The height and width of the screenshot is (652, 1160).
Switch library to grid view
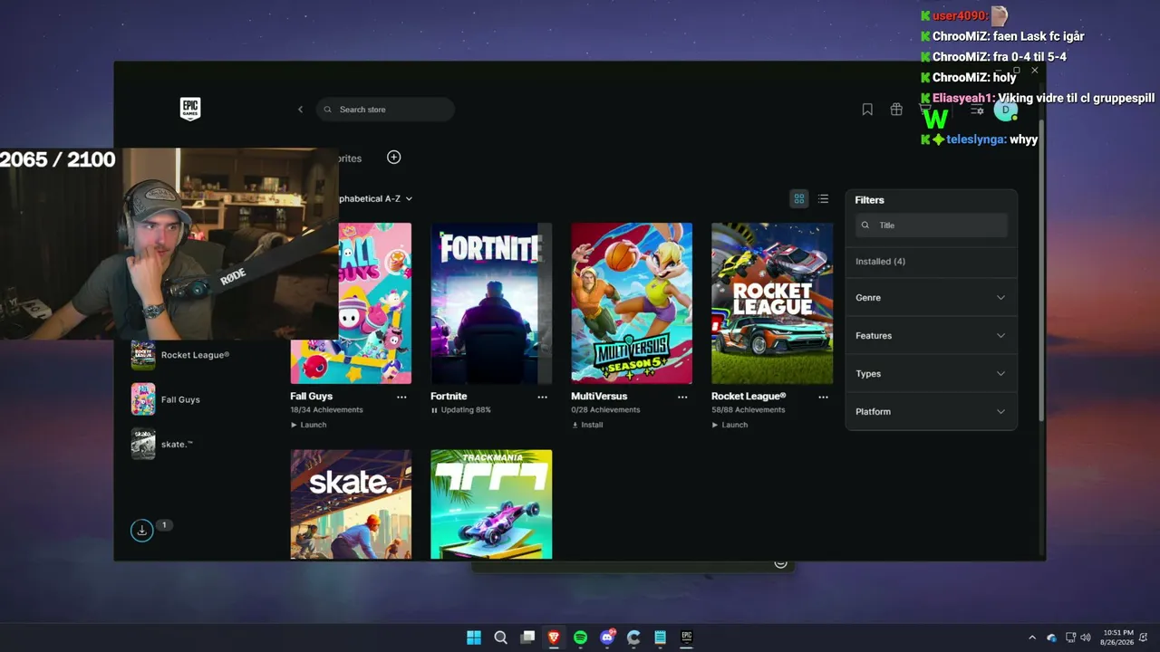(799, 198)
